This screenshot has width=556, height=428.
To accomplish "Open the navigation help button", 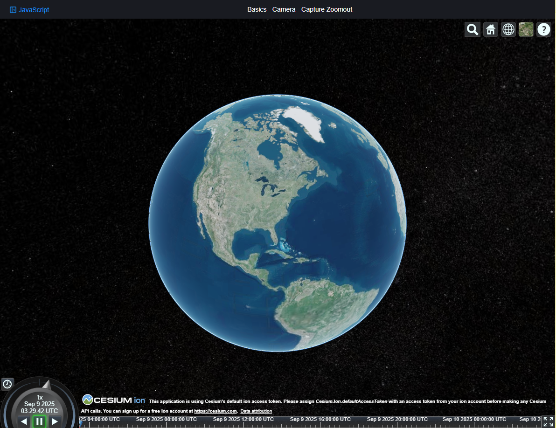I will pos(543,29).
